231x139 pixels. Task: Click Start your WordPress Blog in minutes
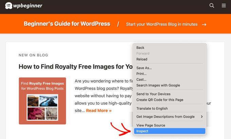coord(162,24)
